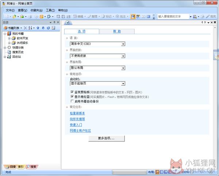Click the search text input field

173,17
